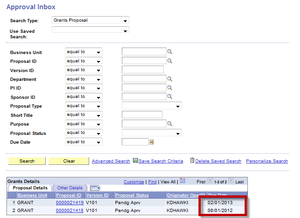The height and width of the screenshot is (218, 300).
Task: Switch to Other Details tab
Action: [70, 188]
